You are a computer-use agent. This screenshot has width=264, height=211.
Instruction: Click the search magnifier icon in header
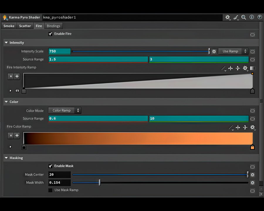(243, 17)
